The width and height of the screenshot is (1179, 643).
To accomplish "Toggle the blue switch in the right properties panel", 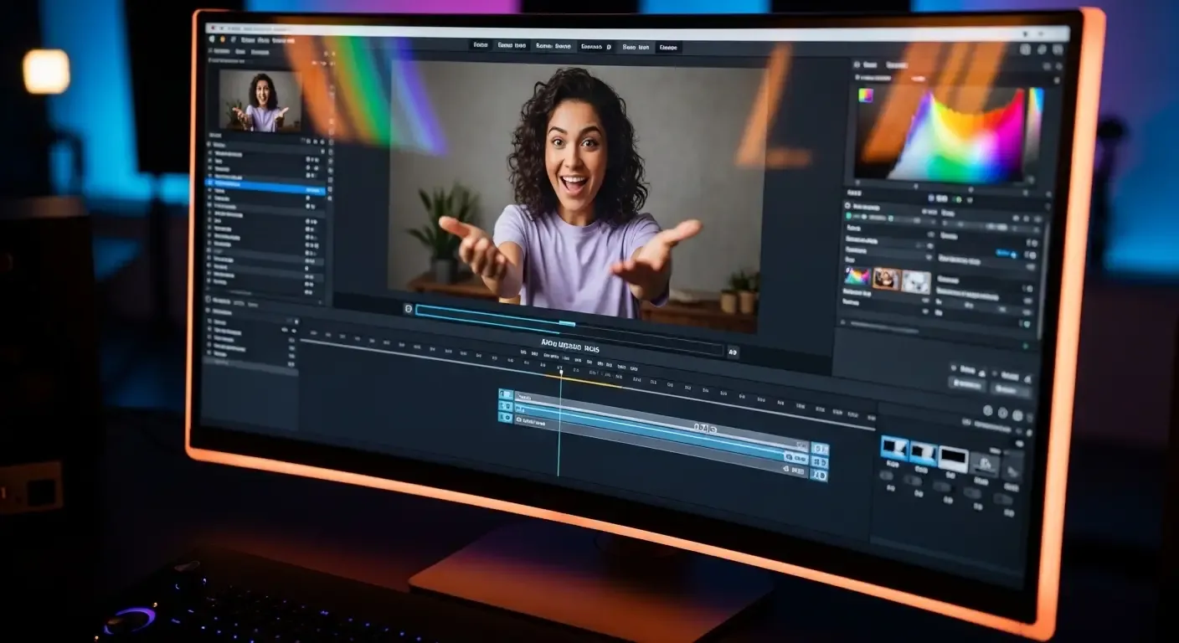I will point(1005,253).
